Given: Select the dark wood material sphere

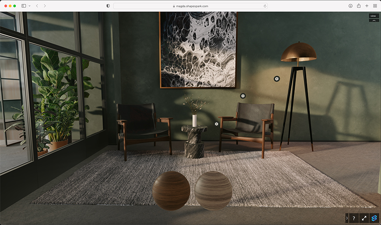Looking at the screenshot, I should 171,191.
